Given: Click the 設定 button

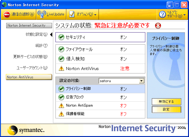Looking at the screenshot, I should pyautogui.click(x=166, y=109).
